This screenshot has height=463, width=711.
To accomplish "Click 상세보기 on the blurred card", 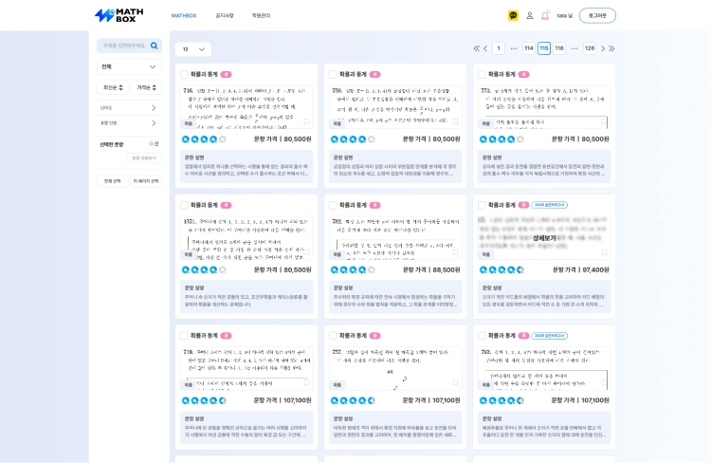I will click(x=544, y=238).
